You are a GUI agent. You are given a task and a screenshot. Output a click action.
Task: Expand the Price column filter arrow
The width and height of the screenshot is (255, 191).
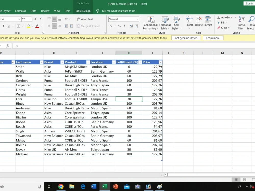coord(160,62)
